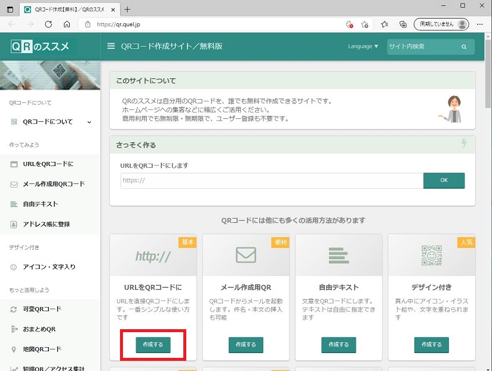Image resolution: width=492 pixels, height=371 pixels.
Task: Click the 基本 badge on the URL card
Action: pos(187,243)
